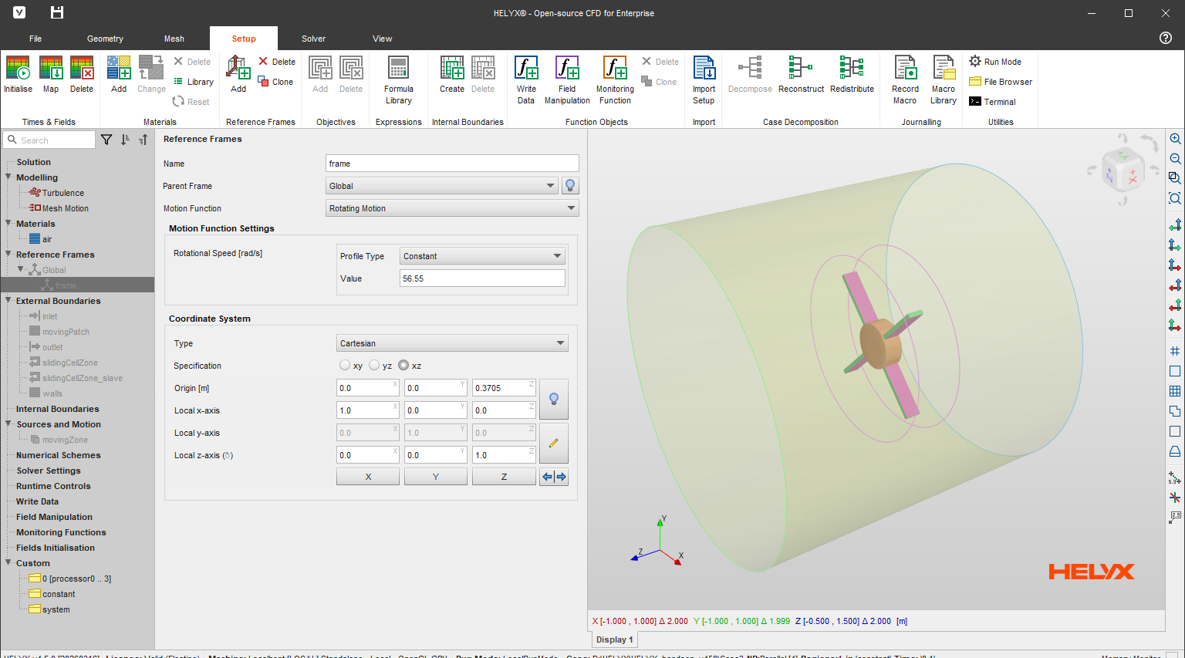Click the Y axis button
The image size is (1185, 658).
(x=436, y=477)
